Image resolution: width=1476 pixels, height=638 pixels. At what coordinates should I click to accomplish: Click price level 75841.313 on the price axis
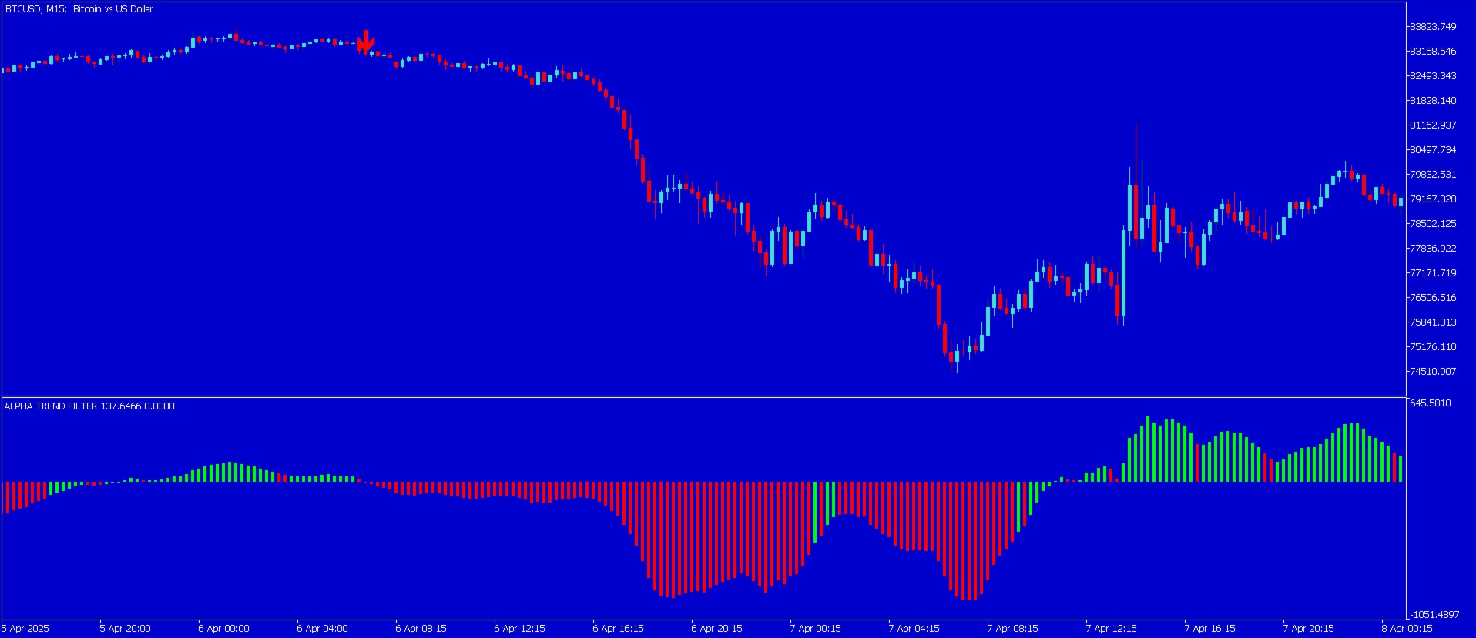point(1433,322)
